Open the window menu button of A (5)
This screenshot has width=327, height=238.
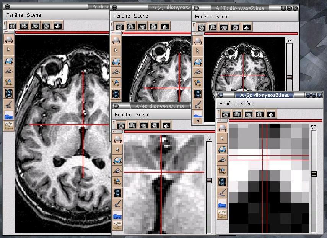221,95
